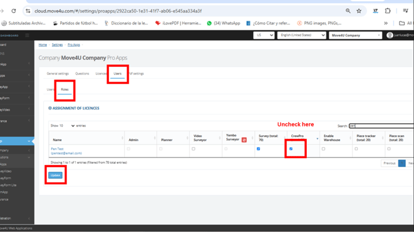Click the blue Update button
The image size is (414, 232).
pos(56,175)
